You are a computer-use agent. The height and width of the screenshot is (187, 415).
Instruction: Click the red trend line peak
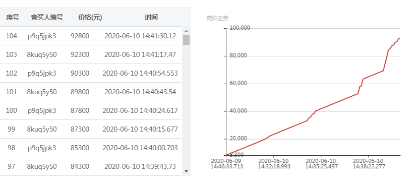tap(400, 38)
